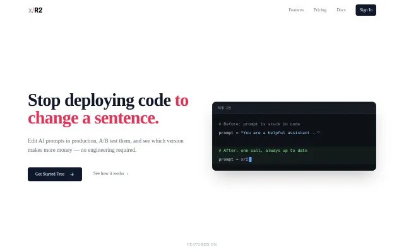
Task: Click the FEATURED ON label
Action: pos(202,244)
